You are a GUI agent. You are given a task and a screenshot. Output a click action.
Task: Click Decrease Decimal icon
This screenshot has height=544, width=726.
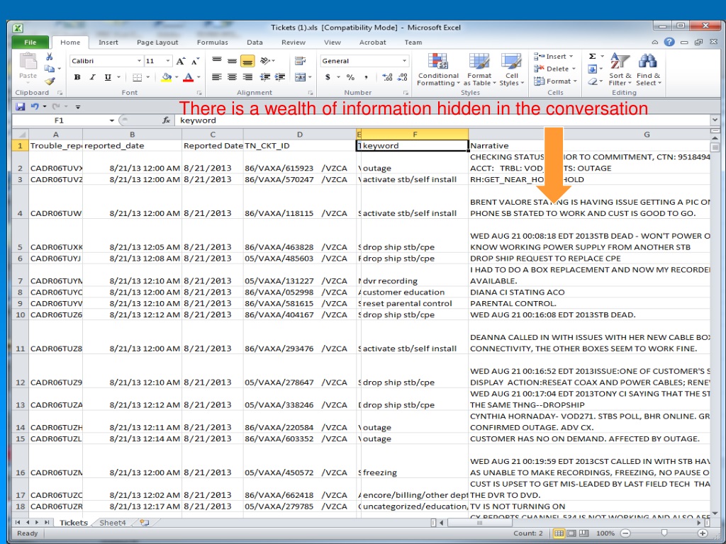pos(403,77)
